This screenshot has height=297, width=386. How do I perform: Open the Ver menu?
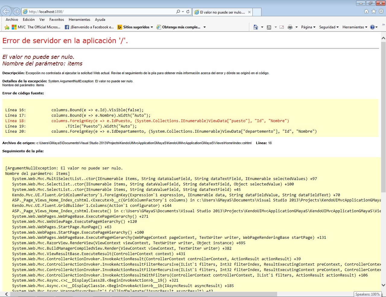(x=42, y=20)
